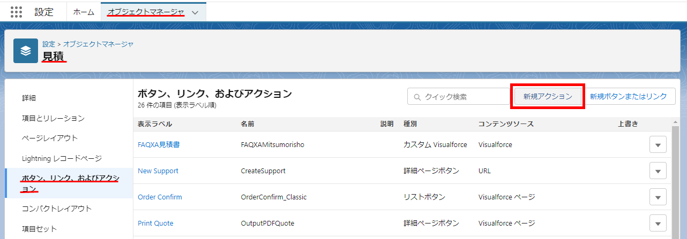Open the New Support link

[x=158, y=171]
